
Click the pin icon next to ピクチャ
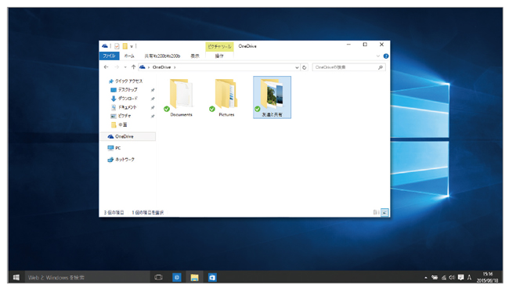pyautogui.click(x=153, y=116)
